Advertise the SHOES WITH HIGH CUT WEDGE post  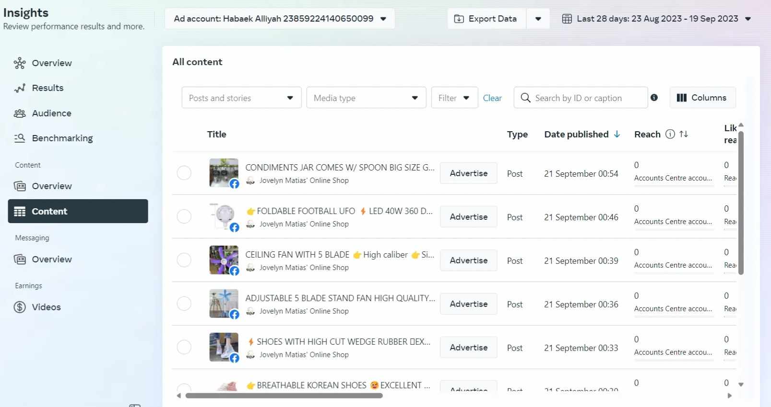click(469, 348)
